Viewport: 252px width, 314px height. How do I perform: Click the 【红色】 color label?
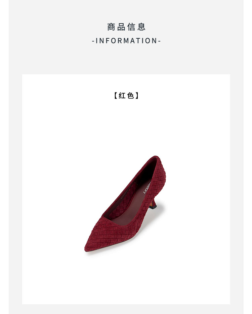[126, 95]
